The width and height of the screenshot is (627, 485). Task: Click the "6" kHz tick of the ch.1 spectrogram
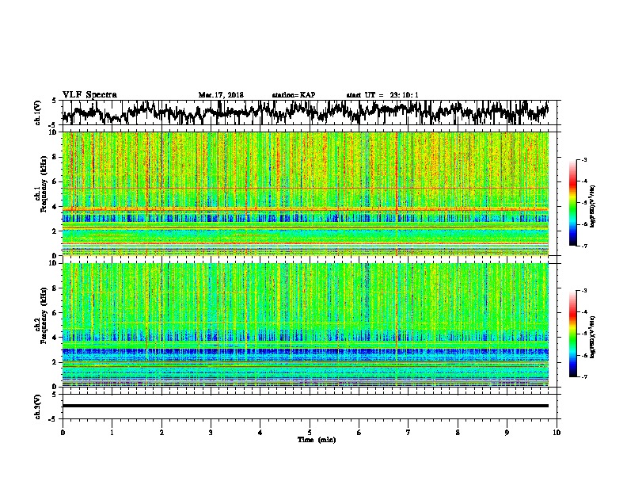coord(55,181)
